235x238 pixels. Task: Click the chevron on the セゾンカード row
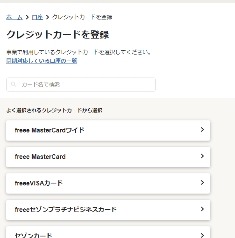[x=202, y=235]
